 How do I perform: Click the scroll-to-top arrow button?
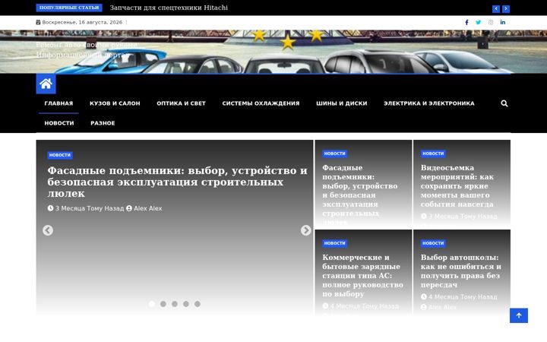(519, 315)
